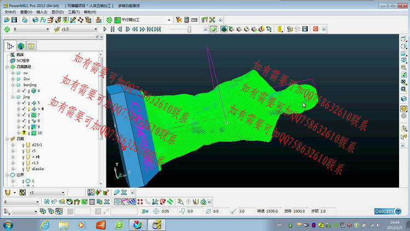Open strategy dropdown arrow next to 平行精加工
This screenshot has height=231, width=410.
click(x=169, y=20)
